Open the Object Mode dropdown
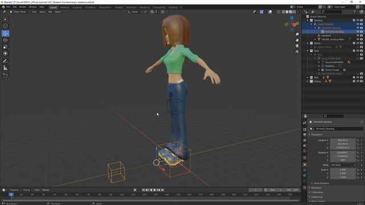This screenshot has height=205, width=365. click(19, 11)
